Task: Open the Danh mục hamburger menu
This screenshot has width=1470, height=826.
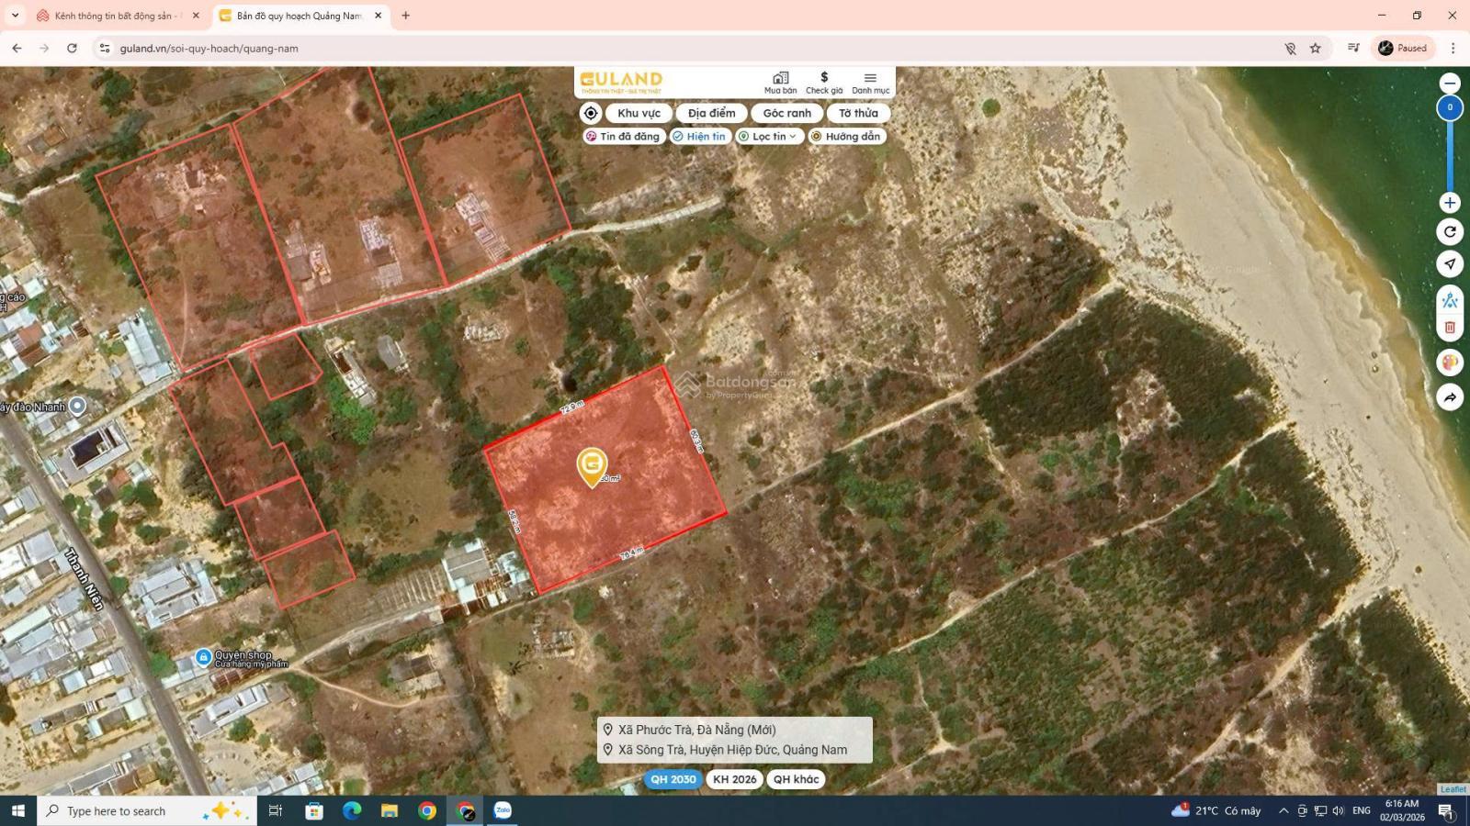Action: coord(870,83)
